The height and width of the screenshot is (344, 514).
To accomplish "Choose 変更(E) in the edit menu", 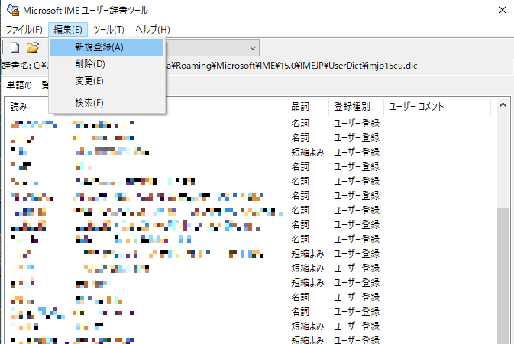I will [x=107, y=81].
